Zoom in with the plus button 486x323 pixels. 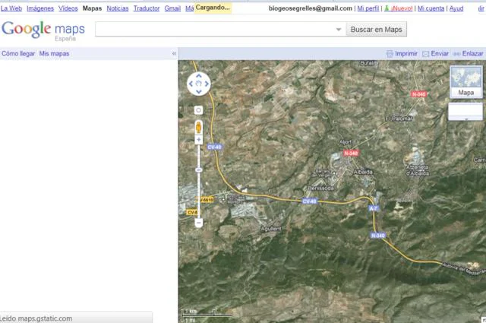point(199,140)
